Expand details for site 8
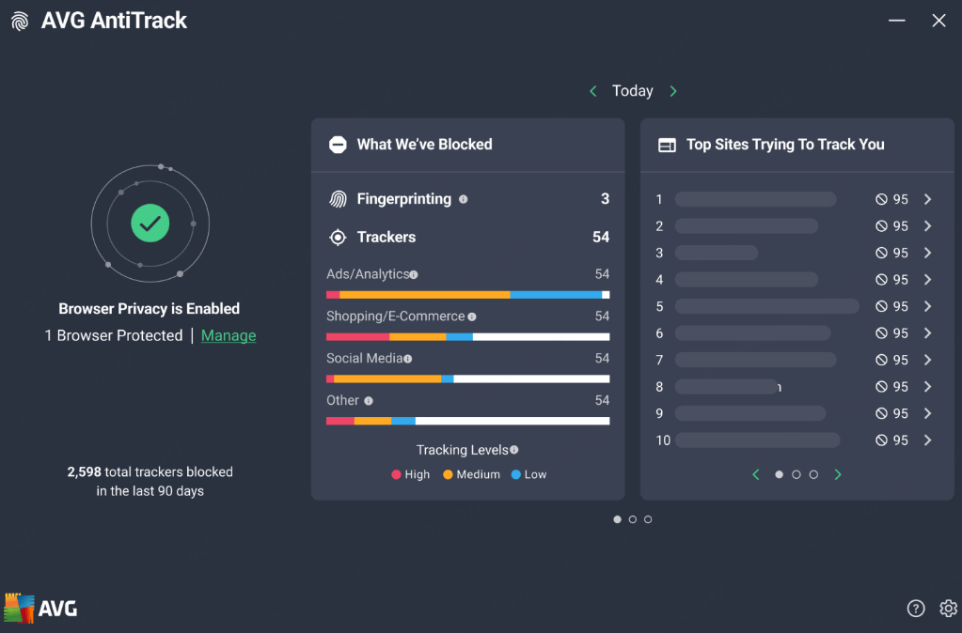The width and height of the screenshot is (962, 633). 927,387
